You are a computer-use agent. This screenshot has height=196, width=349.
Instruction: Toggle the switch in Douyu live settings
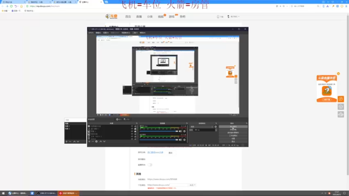point(150,165)
